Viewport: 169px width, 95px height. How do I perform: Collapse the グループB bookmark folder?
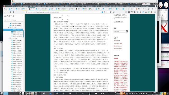[x=9, y=38]
